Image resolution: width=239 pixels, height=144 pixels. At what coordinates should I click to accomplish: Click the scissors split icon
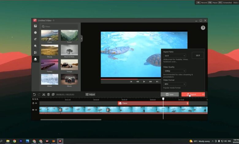(44, 94)
